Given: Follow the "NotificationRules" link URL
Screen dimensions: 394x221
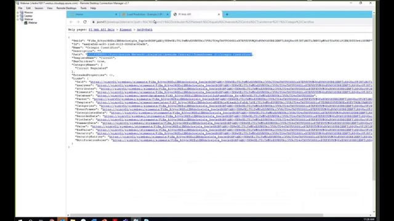Looking at the screenshot, I should (242, 141).
